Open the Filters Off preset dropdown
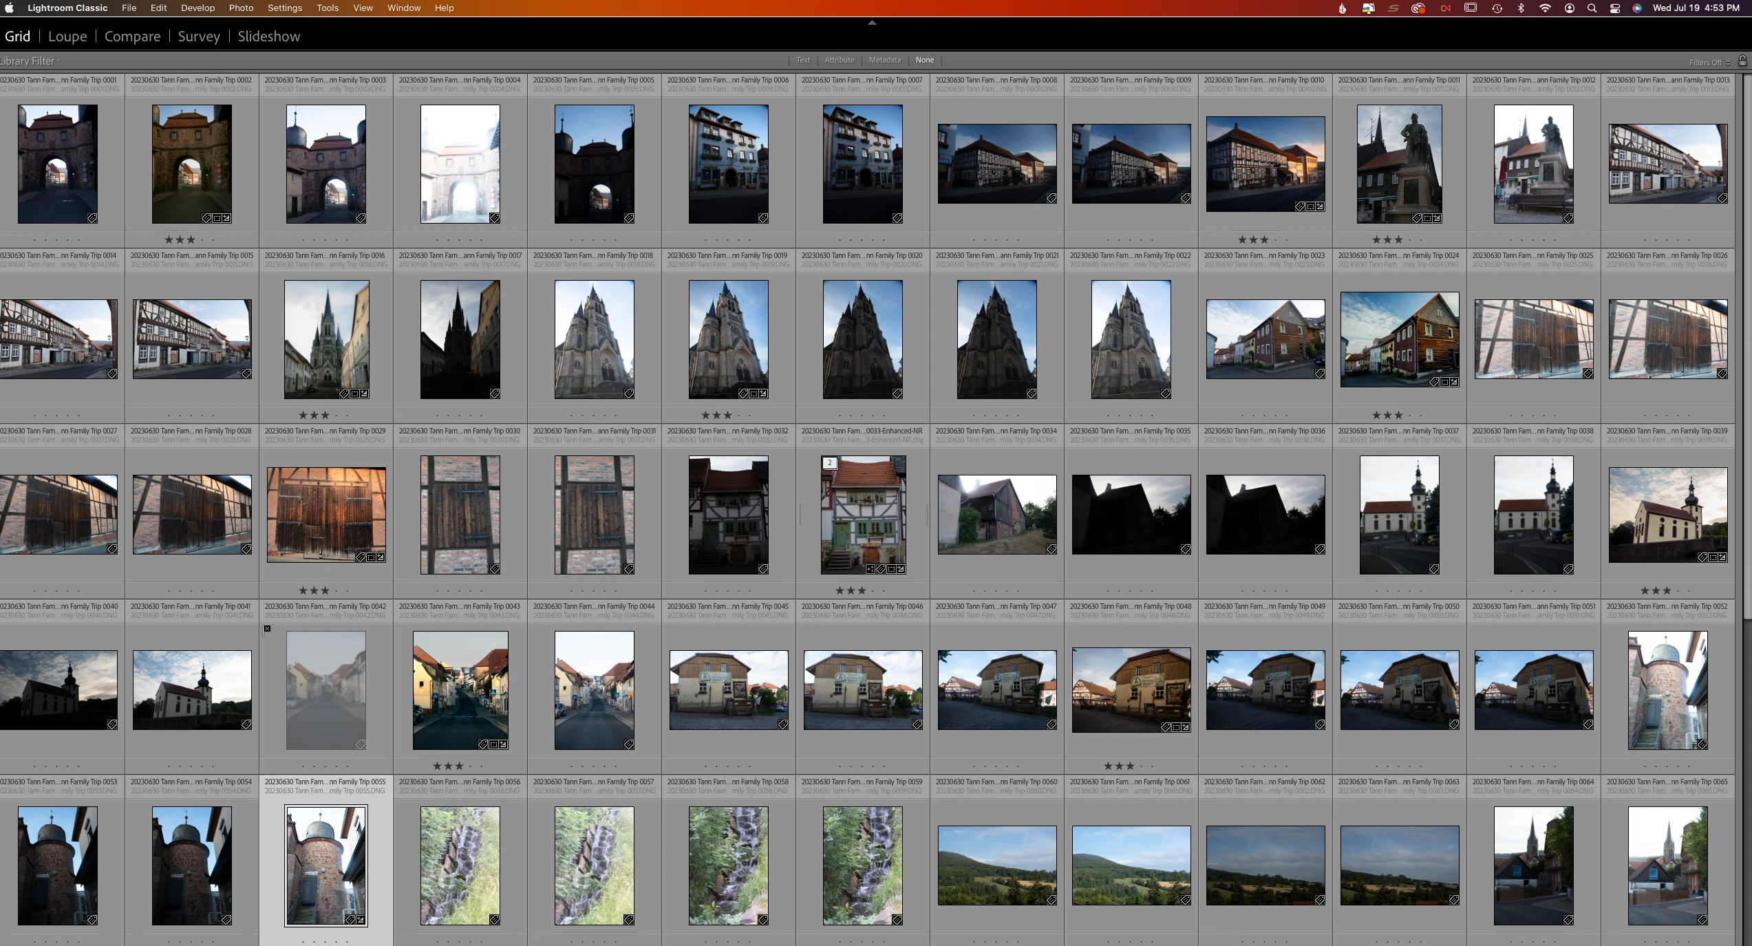This screenshot has width=1752, height=946. pyautogui.click(x=1709, y=63)
